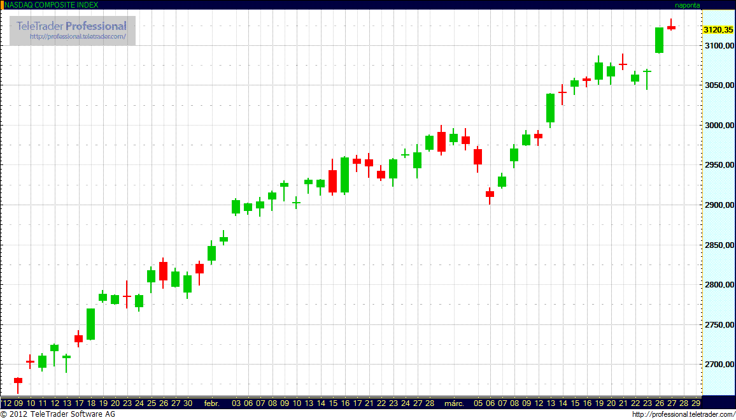Click the 3000,00 price axis label
The height and width of the screenshot is (420, 736).
pos(718,126)
